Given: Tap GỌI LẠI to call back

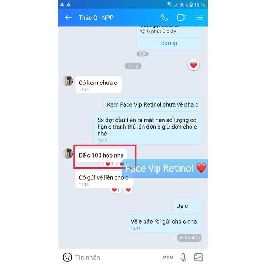Looking at the screenshot, I should [169, 44].
